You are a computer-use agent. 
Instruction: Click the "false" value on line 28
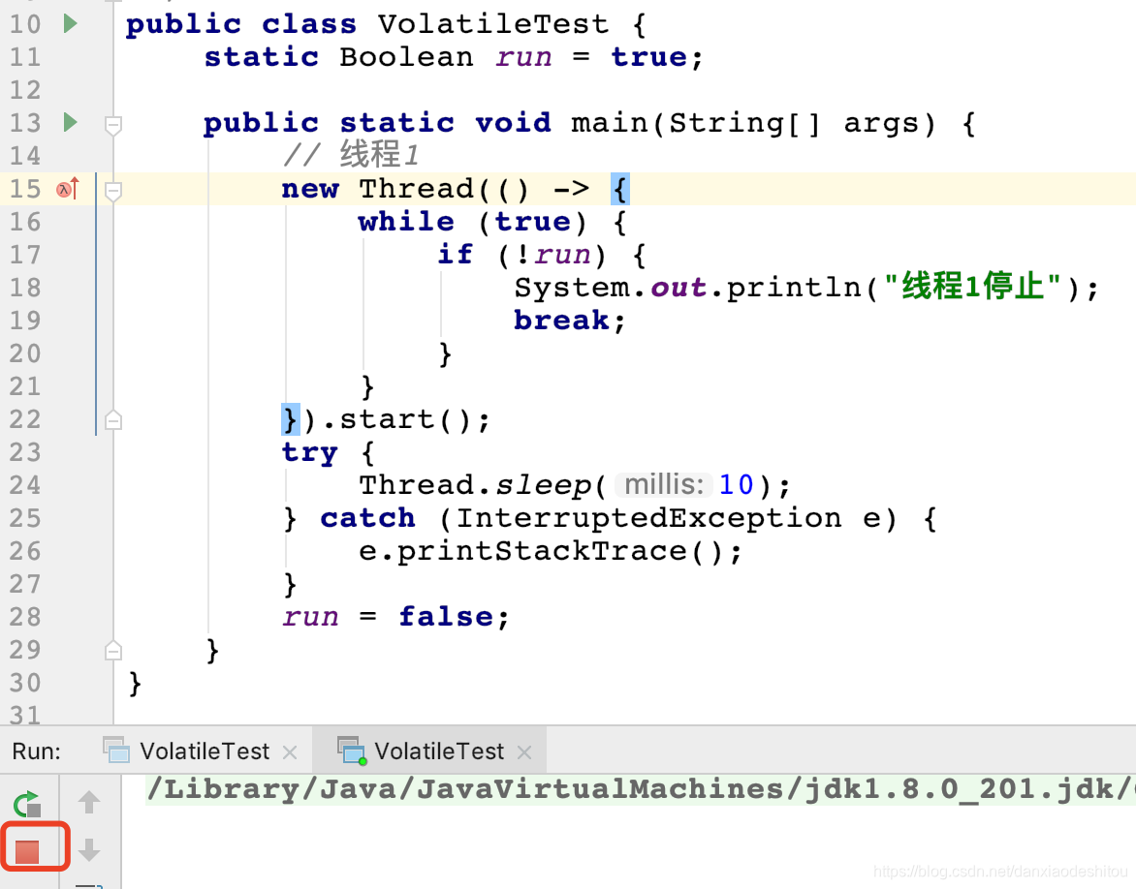pos(446,617)
